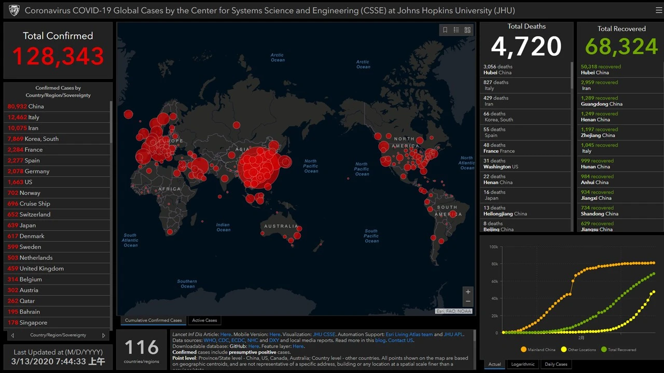Open the Mobile Version Here link
664x373 pixels.
pos(275,335)
